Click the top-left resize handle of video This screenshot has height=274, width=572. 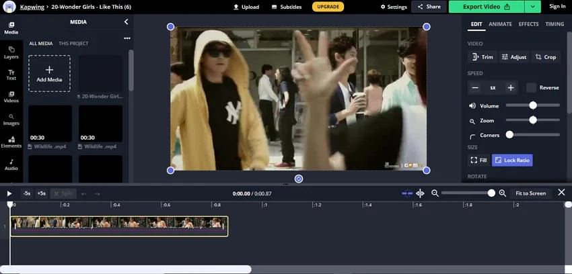[170, 27]
